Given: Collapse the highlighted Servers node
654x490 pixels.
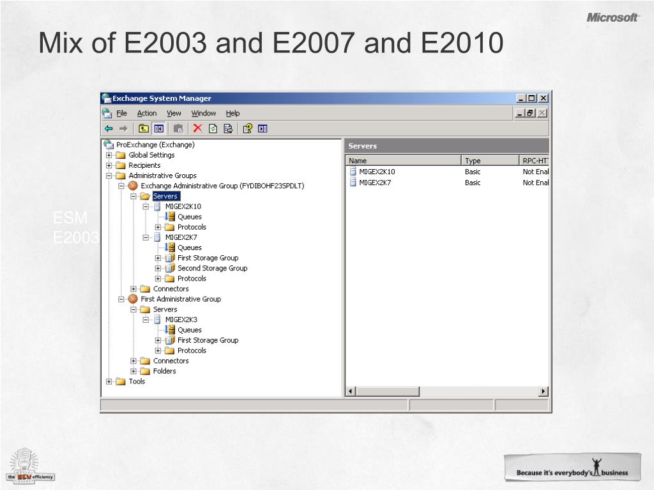Looking at the screenshot, I should pos(133,197).
